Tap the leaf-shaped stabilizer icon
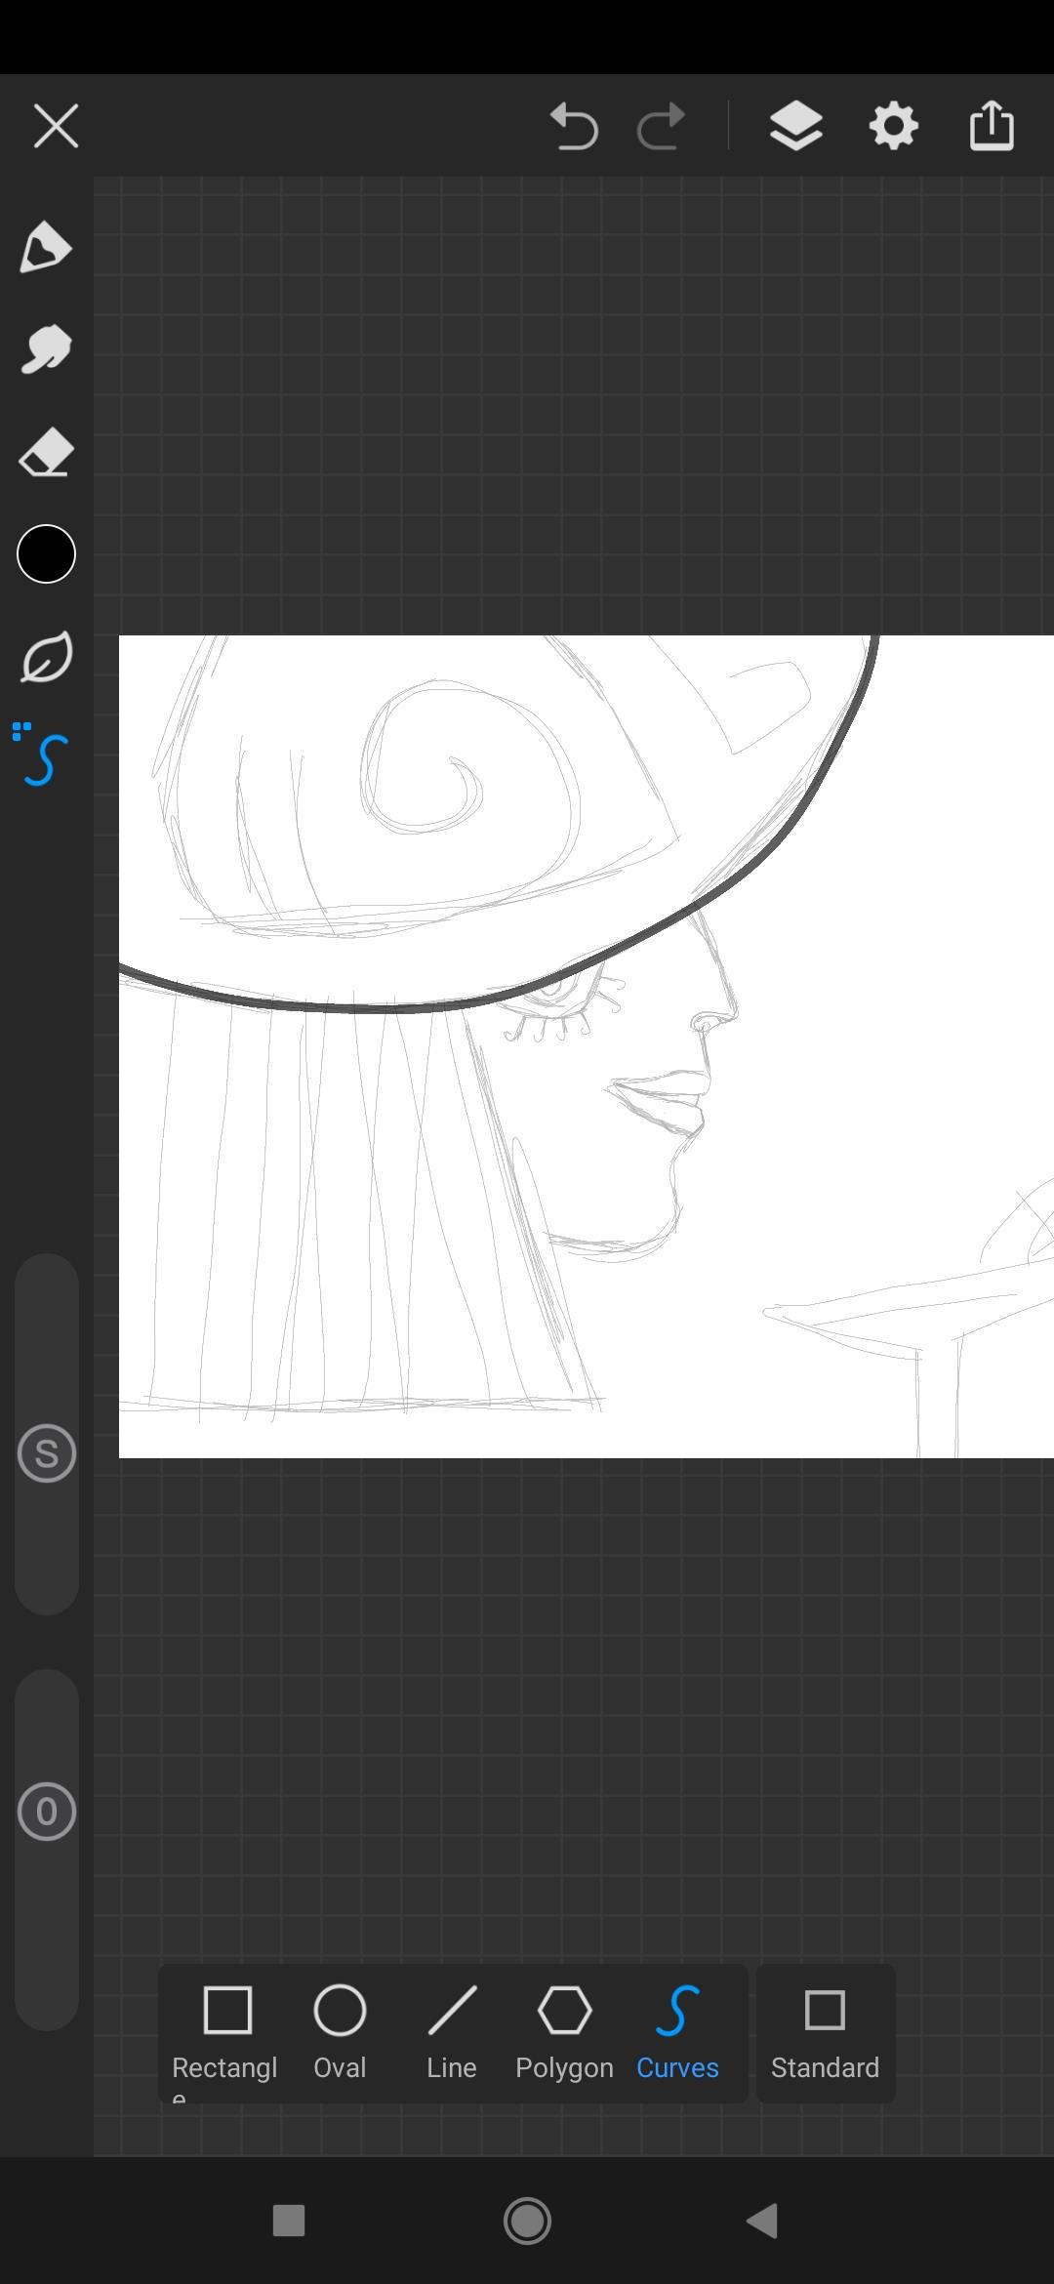Image resolution: width=1054 pixels, height=2284 pixels. 46,657
